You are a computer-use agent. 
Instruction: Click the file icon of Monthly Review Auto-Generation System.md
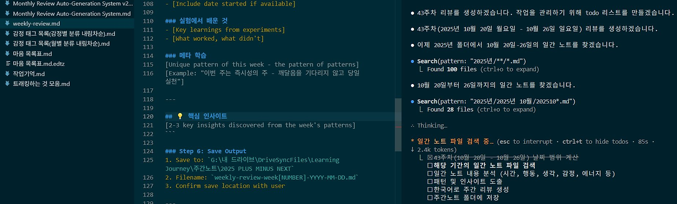pyautogui.click(x=7, y=14)
